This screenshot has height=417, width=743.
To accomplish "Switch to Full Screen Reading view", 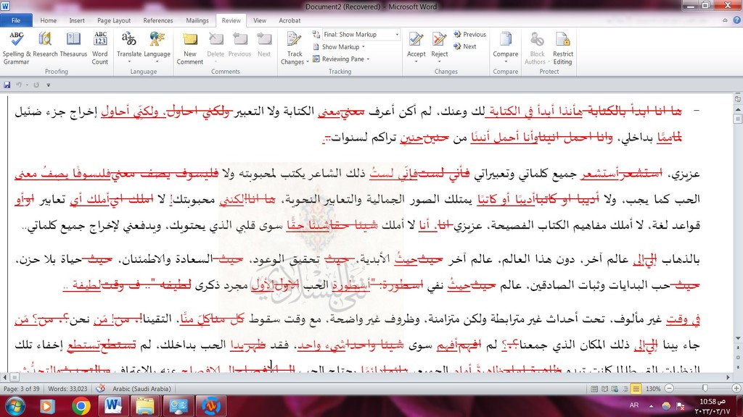I will (604, 389).
